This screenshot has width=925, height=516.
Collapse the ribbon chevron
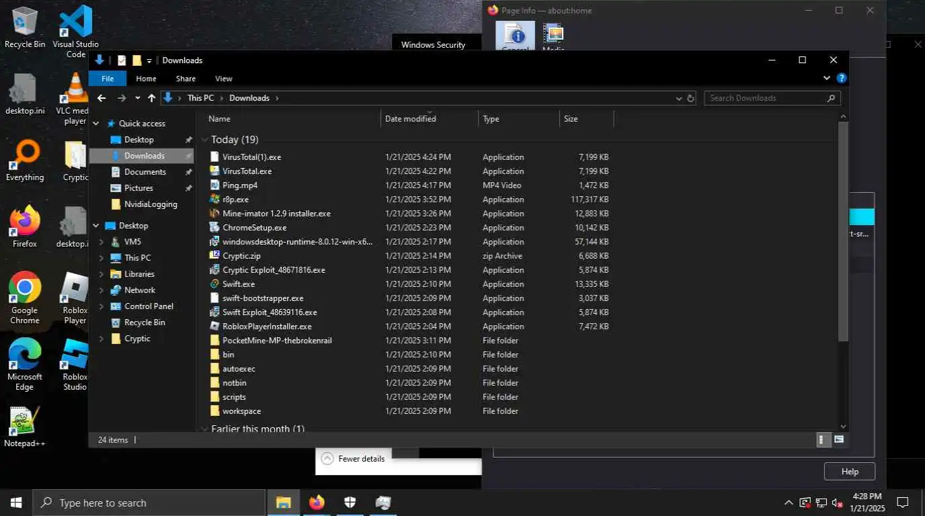(827, 79)
